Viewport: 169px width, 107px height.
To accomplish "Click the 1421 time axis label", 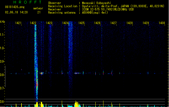I will 18,23.
